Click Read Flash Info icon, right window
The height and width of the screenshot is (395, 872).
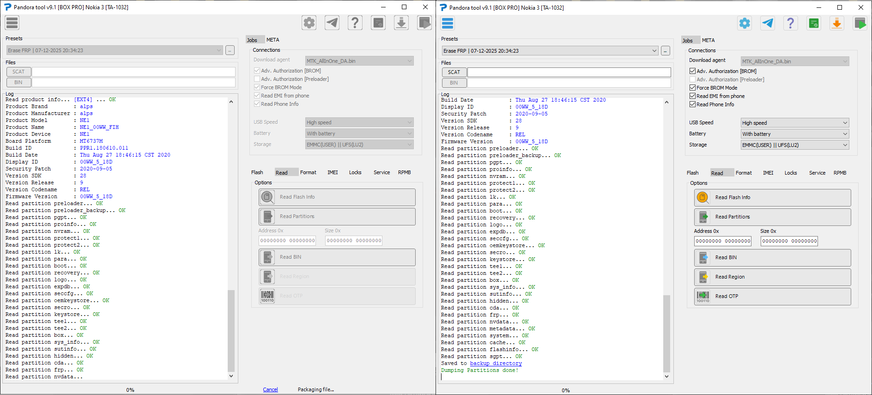(x=702, y=198)
